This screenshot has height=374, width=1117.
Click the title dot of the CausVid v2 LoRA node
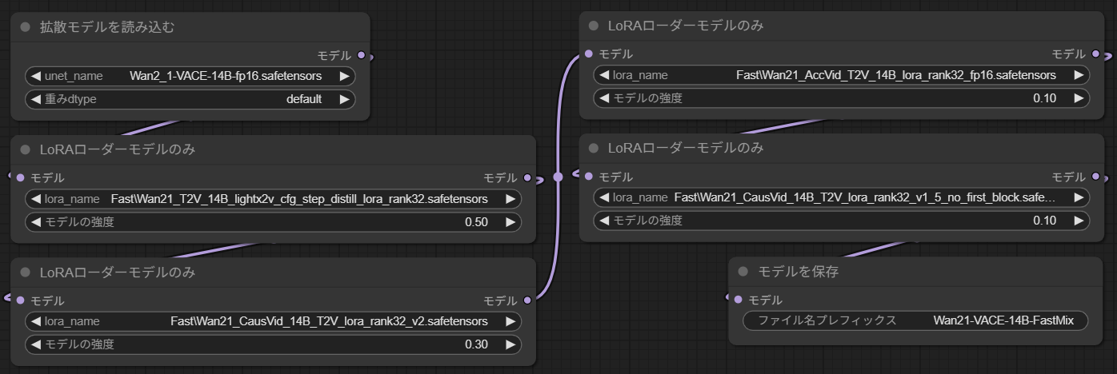[x=25, y=273]
